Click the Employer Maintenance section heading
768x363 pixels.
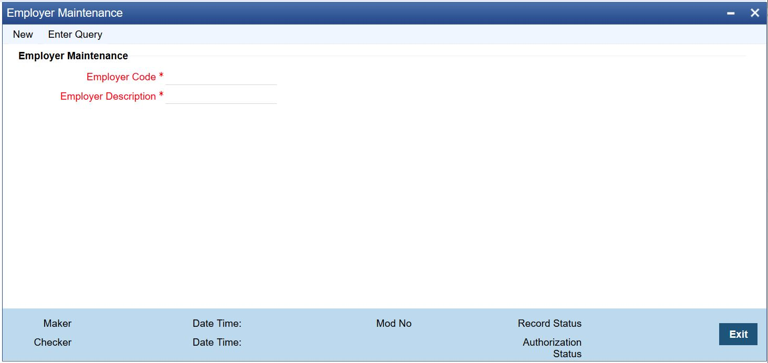[73, 56]
